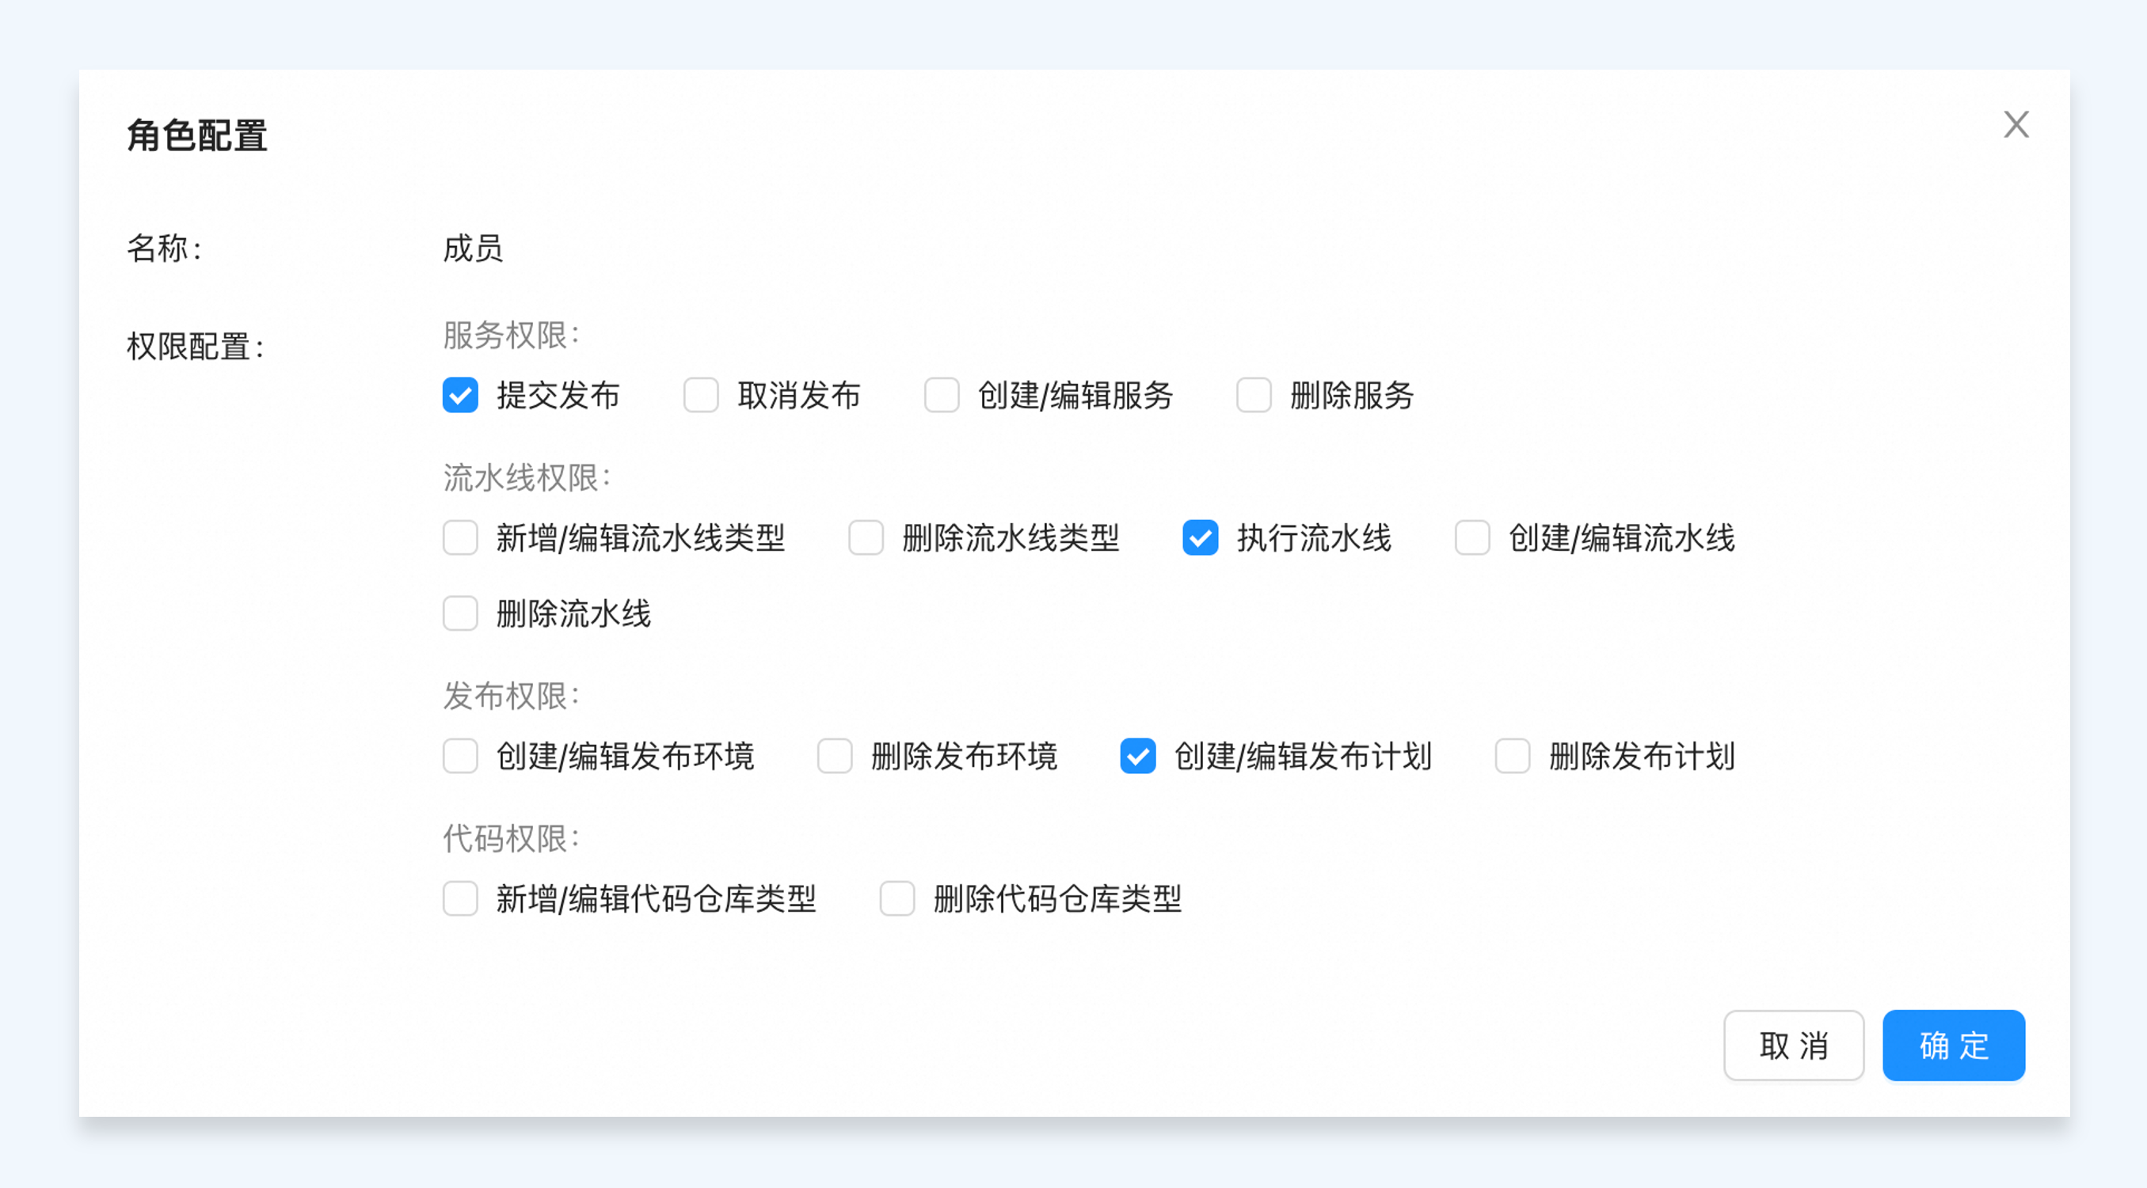This screenshot has height=1188, width=2147.
Task: Enable 新增/编辑流水线类型 permission
Action: point(460,537)
